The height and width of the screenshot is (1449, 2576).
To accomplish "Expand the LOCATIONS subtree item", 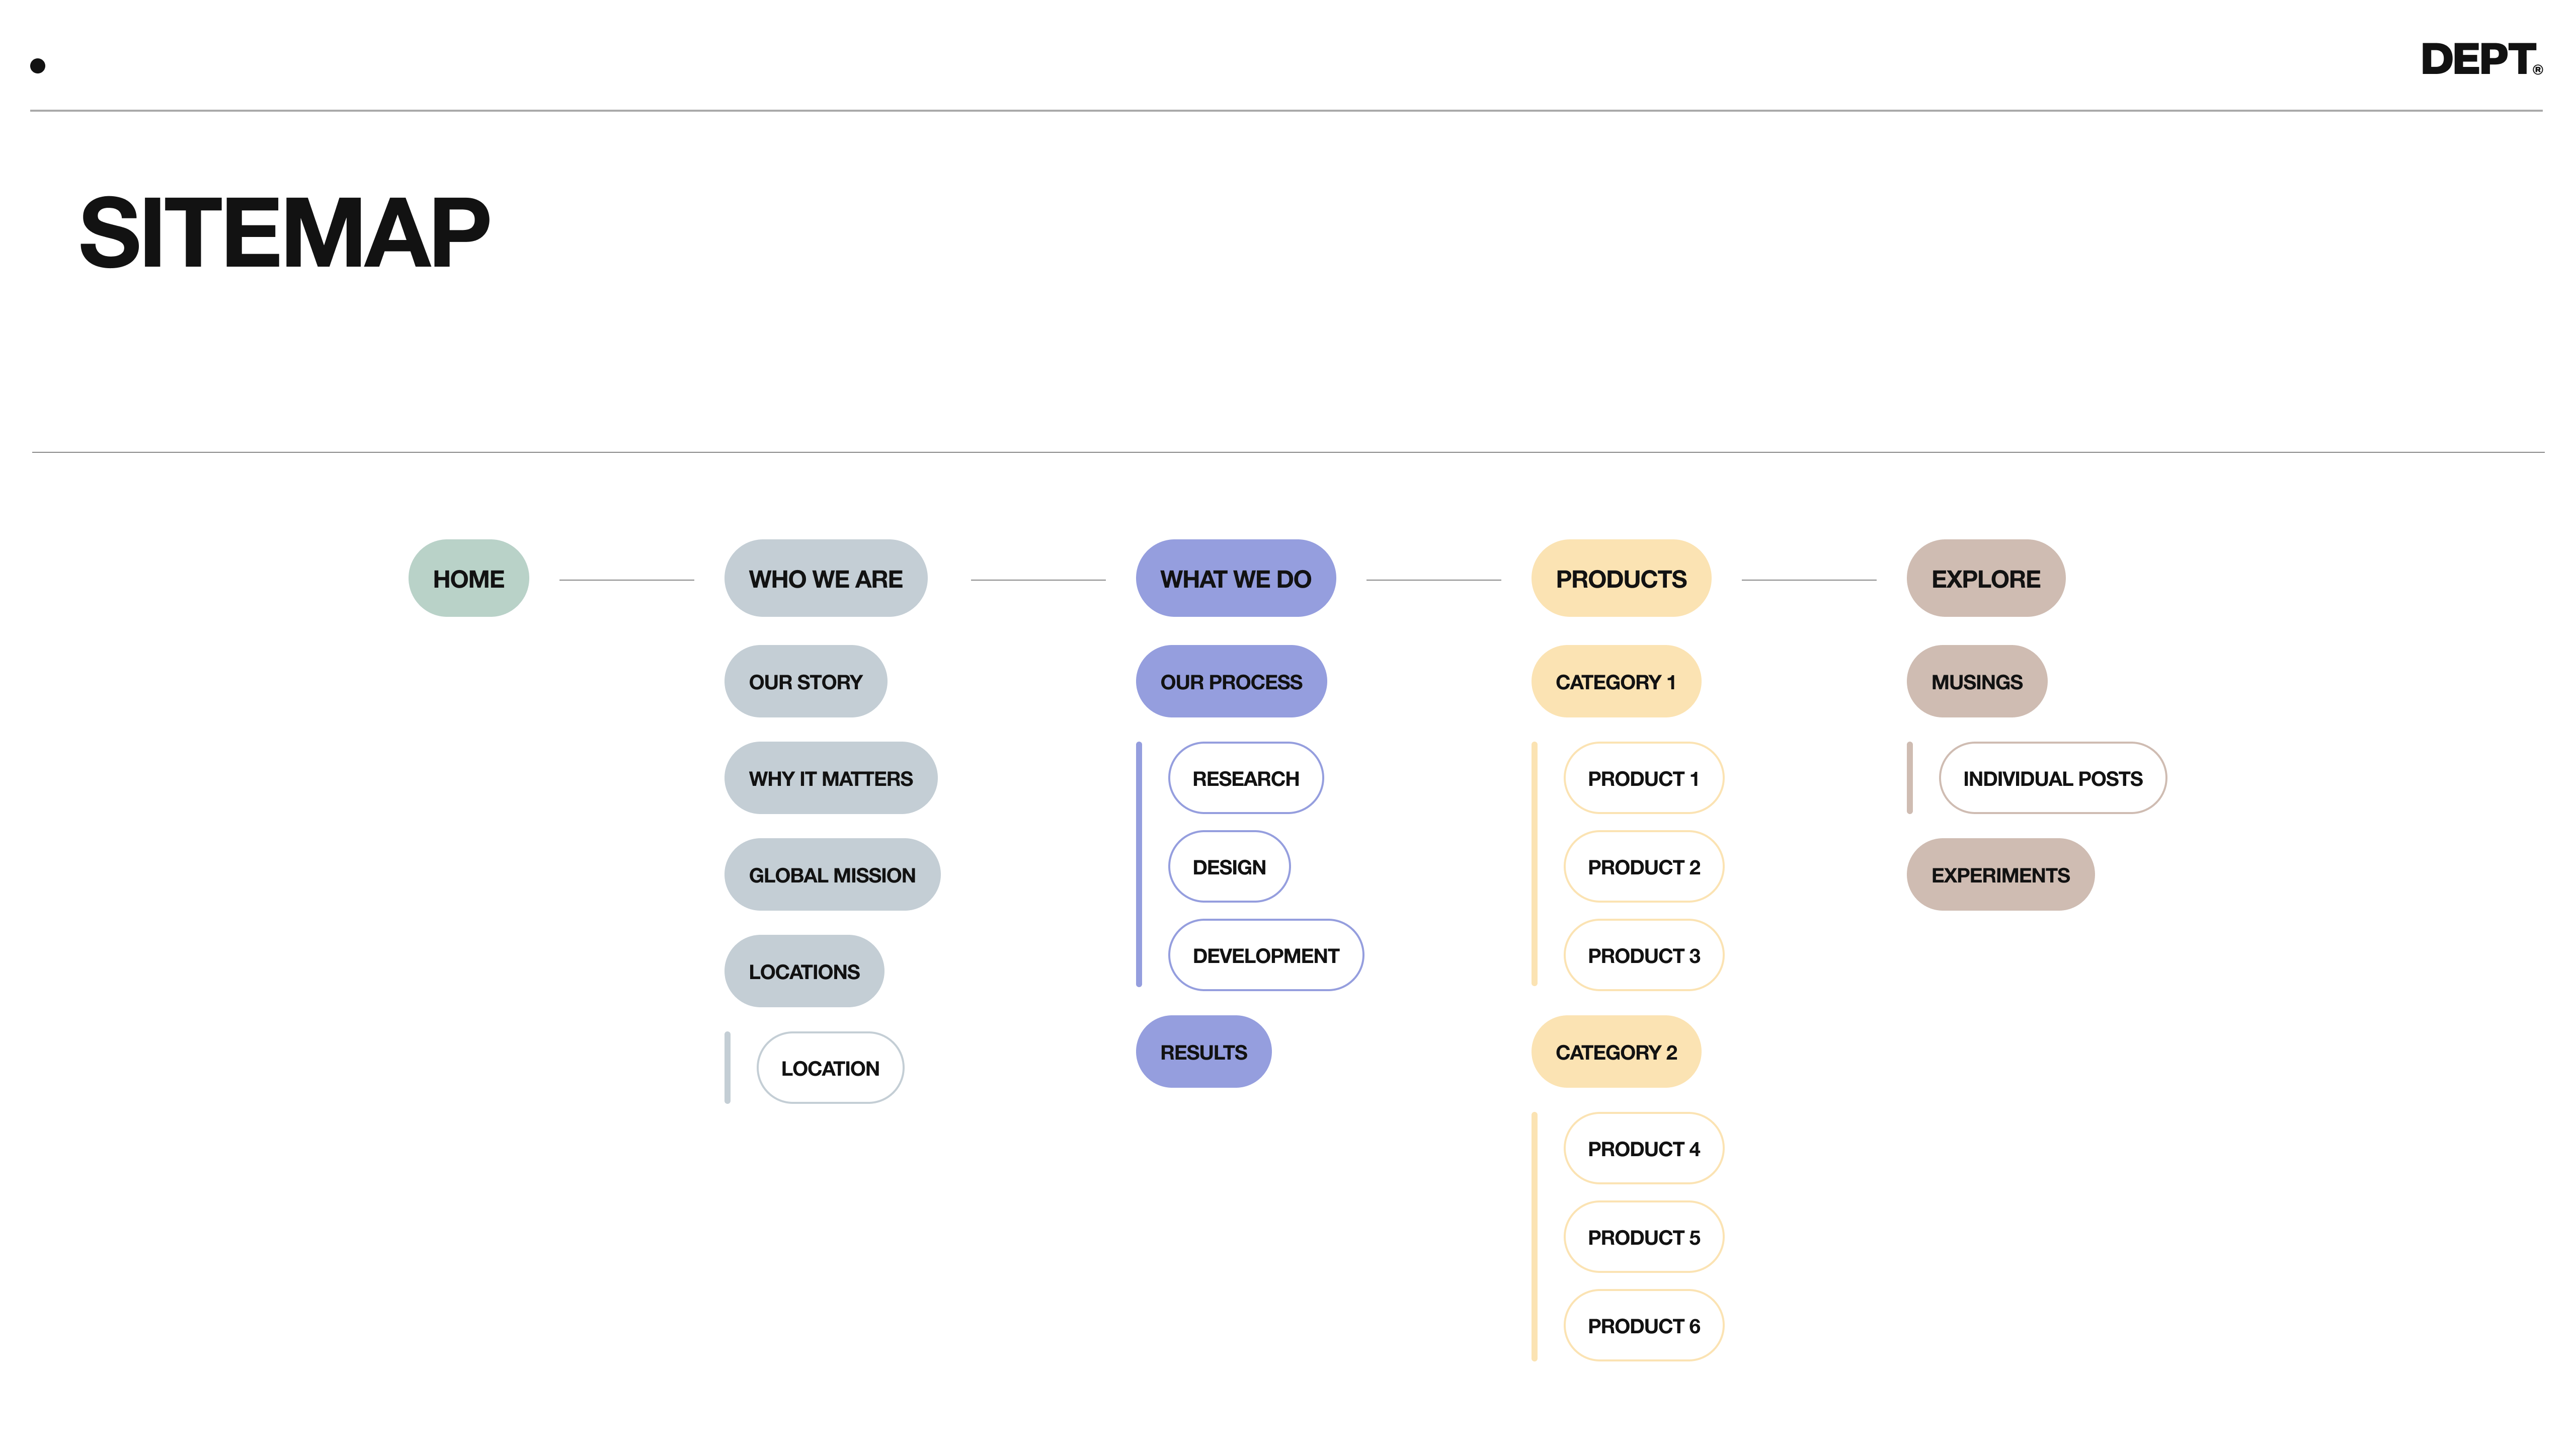I will point(803,972).
